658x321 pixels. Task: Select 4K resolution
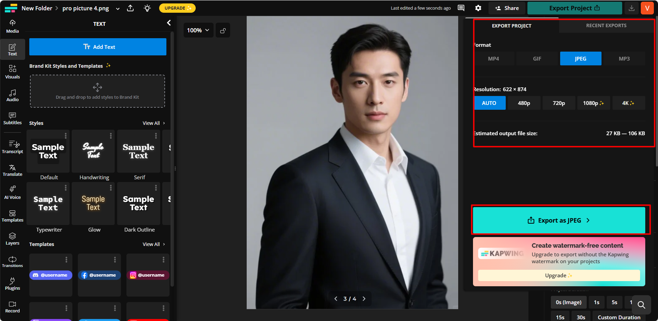coord(628,103)
